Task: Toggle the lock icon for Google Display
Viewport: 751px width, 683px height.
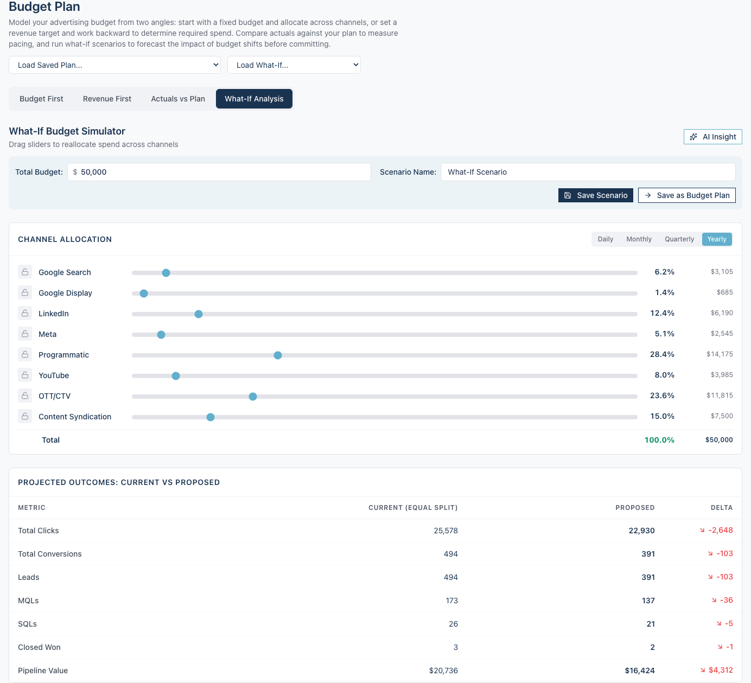Action: click(x=25, y=292)
